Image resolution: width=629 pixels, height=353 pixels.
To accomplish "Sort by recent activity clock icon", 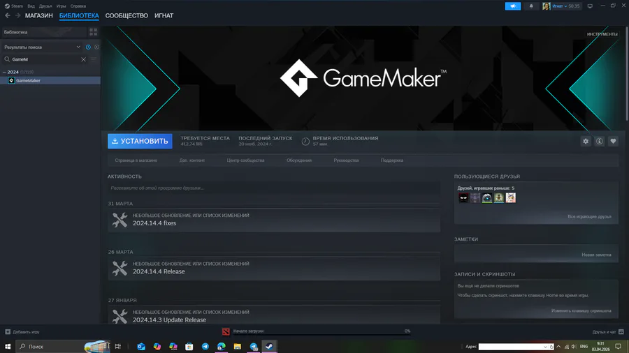I will 88,47.
